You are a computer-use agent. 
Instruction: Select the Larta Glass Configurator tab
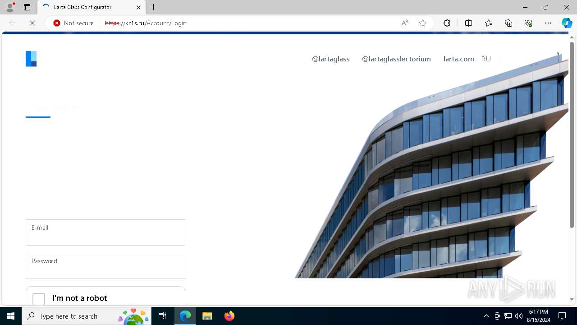(91, 7)
